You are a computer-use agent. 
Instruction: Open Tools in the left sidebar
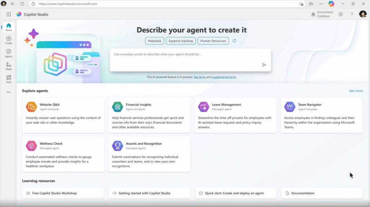[9, 79]
